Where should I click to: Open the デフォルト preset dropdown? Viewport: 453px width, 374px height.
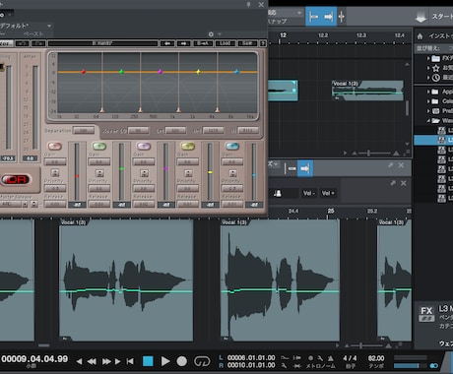coord(49,26)
